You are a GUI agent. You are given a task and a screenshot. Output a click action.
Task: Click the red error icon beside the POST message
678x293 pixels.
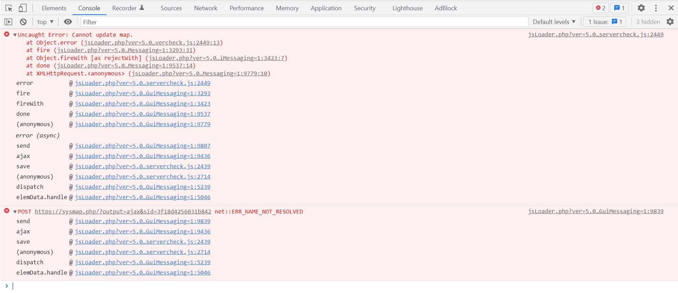(x=7, y=211)
